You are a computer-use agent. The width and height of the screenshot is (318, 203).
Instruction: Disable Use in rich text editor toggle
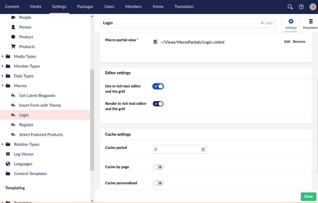(158, 86)
